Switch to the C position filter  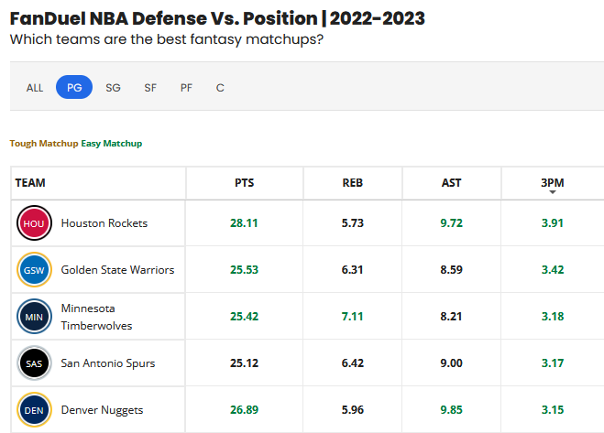point(220,88)
